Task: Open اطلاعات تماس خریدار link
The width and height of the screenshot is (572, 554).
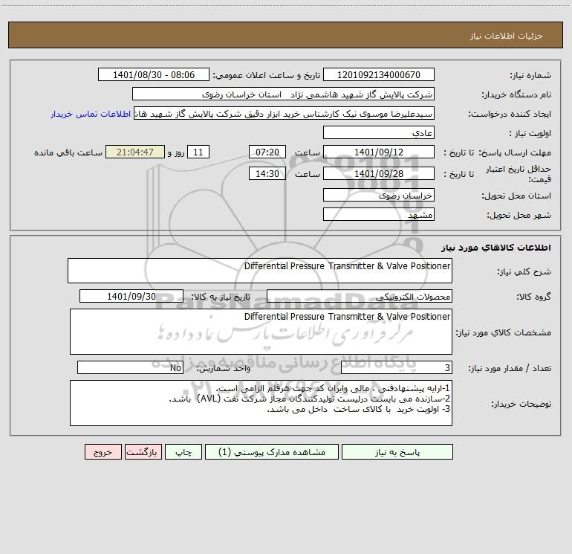Action: pyautogui.click(x=91, y=114)
